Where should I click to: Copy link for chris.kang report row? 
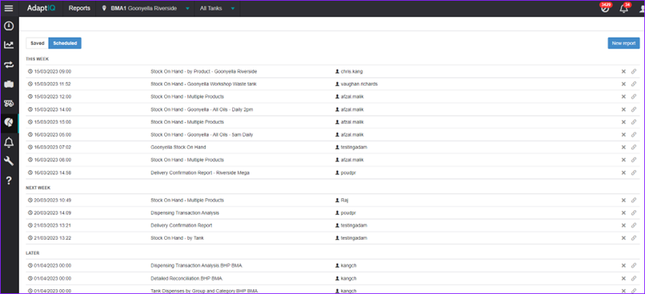pyautogui.click(x=634, y=71)
